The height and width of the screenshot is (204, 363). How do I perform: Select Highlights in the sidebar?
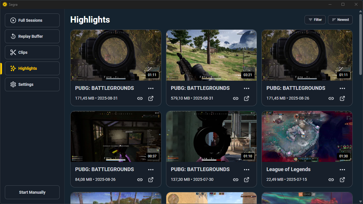click(32, 68)
